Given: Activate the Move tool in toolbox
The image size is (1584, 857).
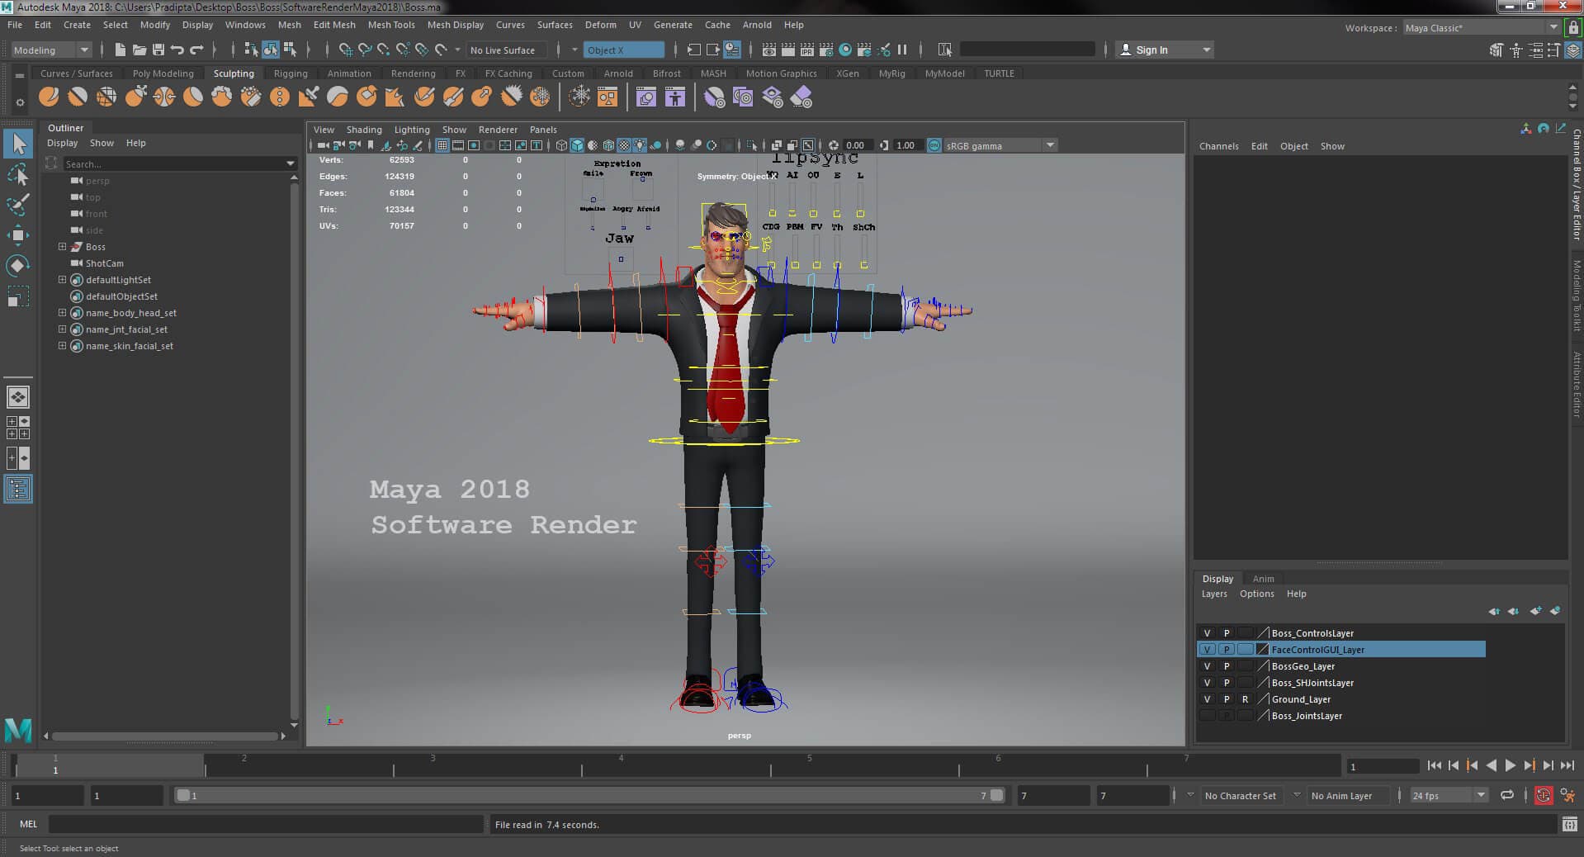Looking at the screenshot, I should click(x=18, y=235).
